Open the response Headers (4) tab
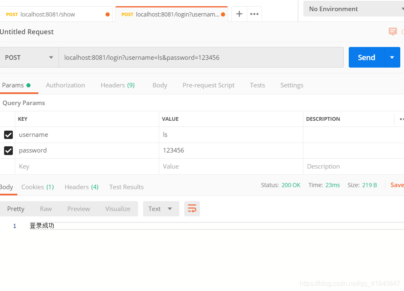This screenshot has height=291, width=404. (x=82, y=187)
